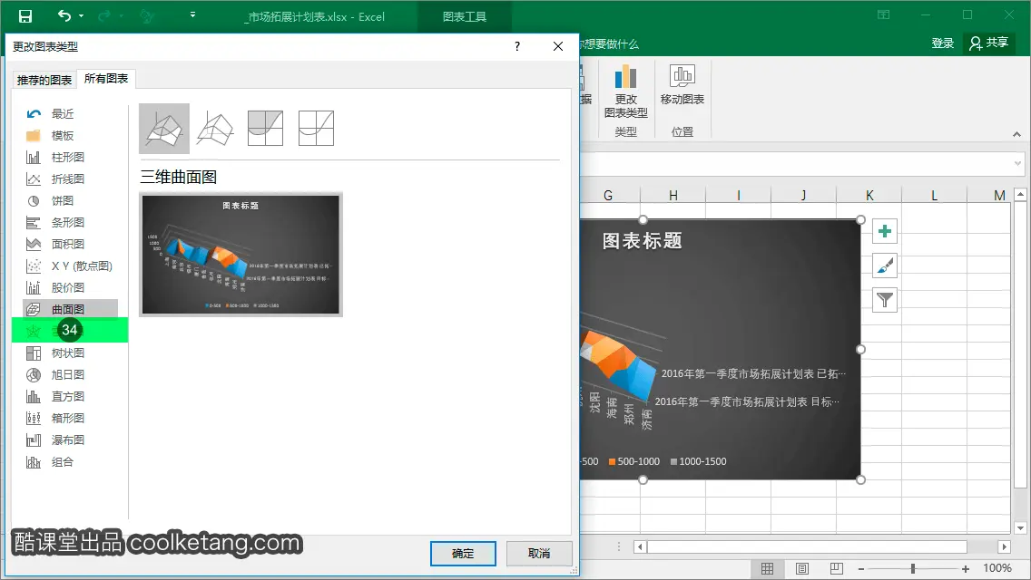Screen dimensions: 1031x580
Task: Click the zoom out minus button
Action: click(860, 569)
